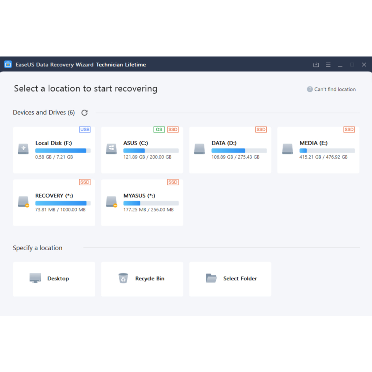Viewport: 372px width, 372px height.
Task: Select the MEDIA (E:) drive icon
Action: (x=287, y=149)
